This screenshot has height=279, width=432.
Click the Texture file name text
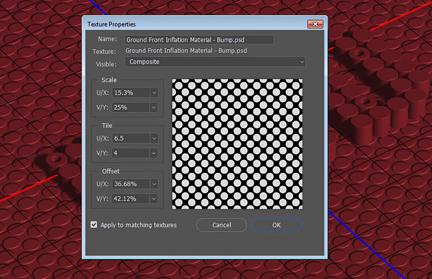[x=186, y=51]
